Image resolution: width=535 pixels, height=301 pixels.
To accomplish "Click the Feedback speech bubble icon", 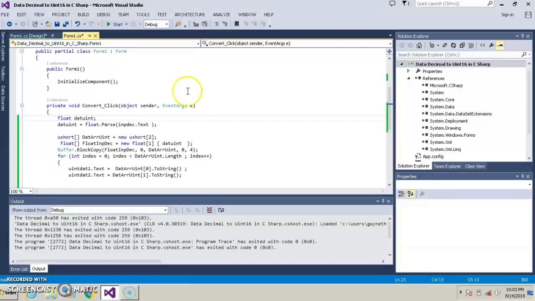I will click(x=392, y=4).
